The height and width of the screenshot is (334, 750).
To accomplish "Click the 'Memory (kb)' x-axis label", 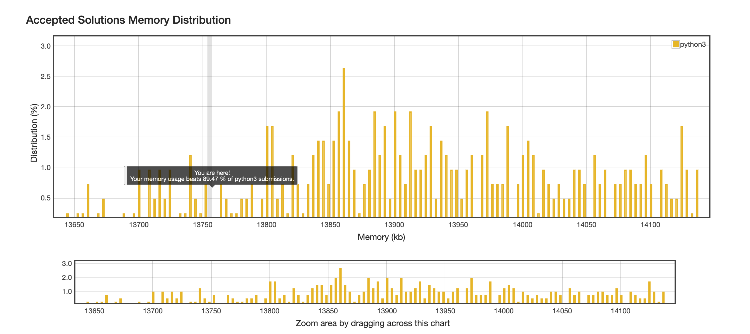I will pyautogui.click(x=381, y=237).
